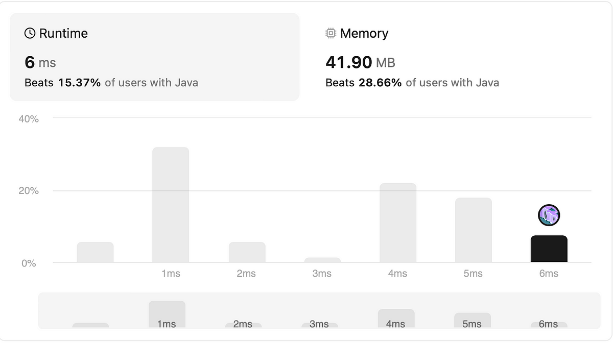Click the user avatar above 6ms bar
The image size is (613, 343).
[x=549, y=215]
